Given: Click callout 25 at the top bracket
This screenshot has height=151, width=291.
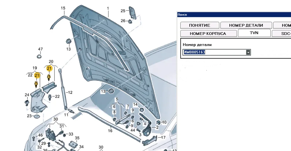Looking at the screenshot, I should click(x=123, y=11).
